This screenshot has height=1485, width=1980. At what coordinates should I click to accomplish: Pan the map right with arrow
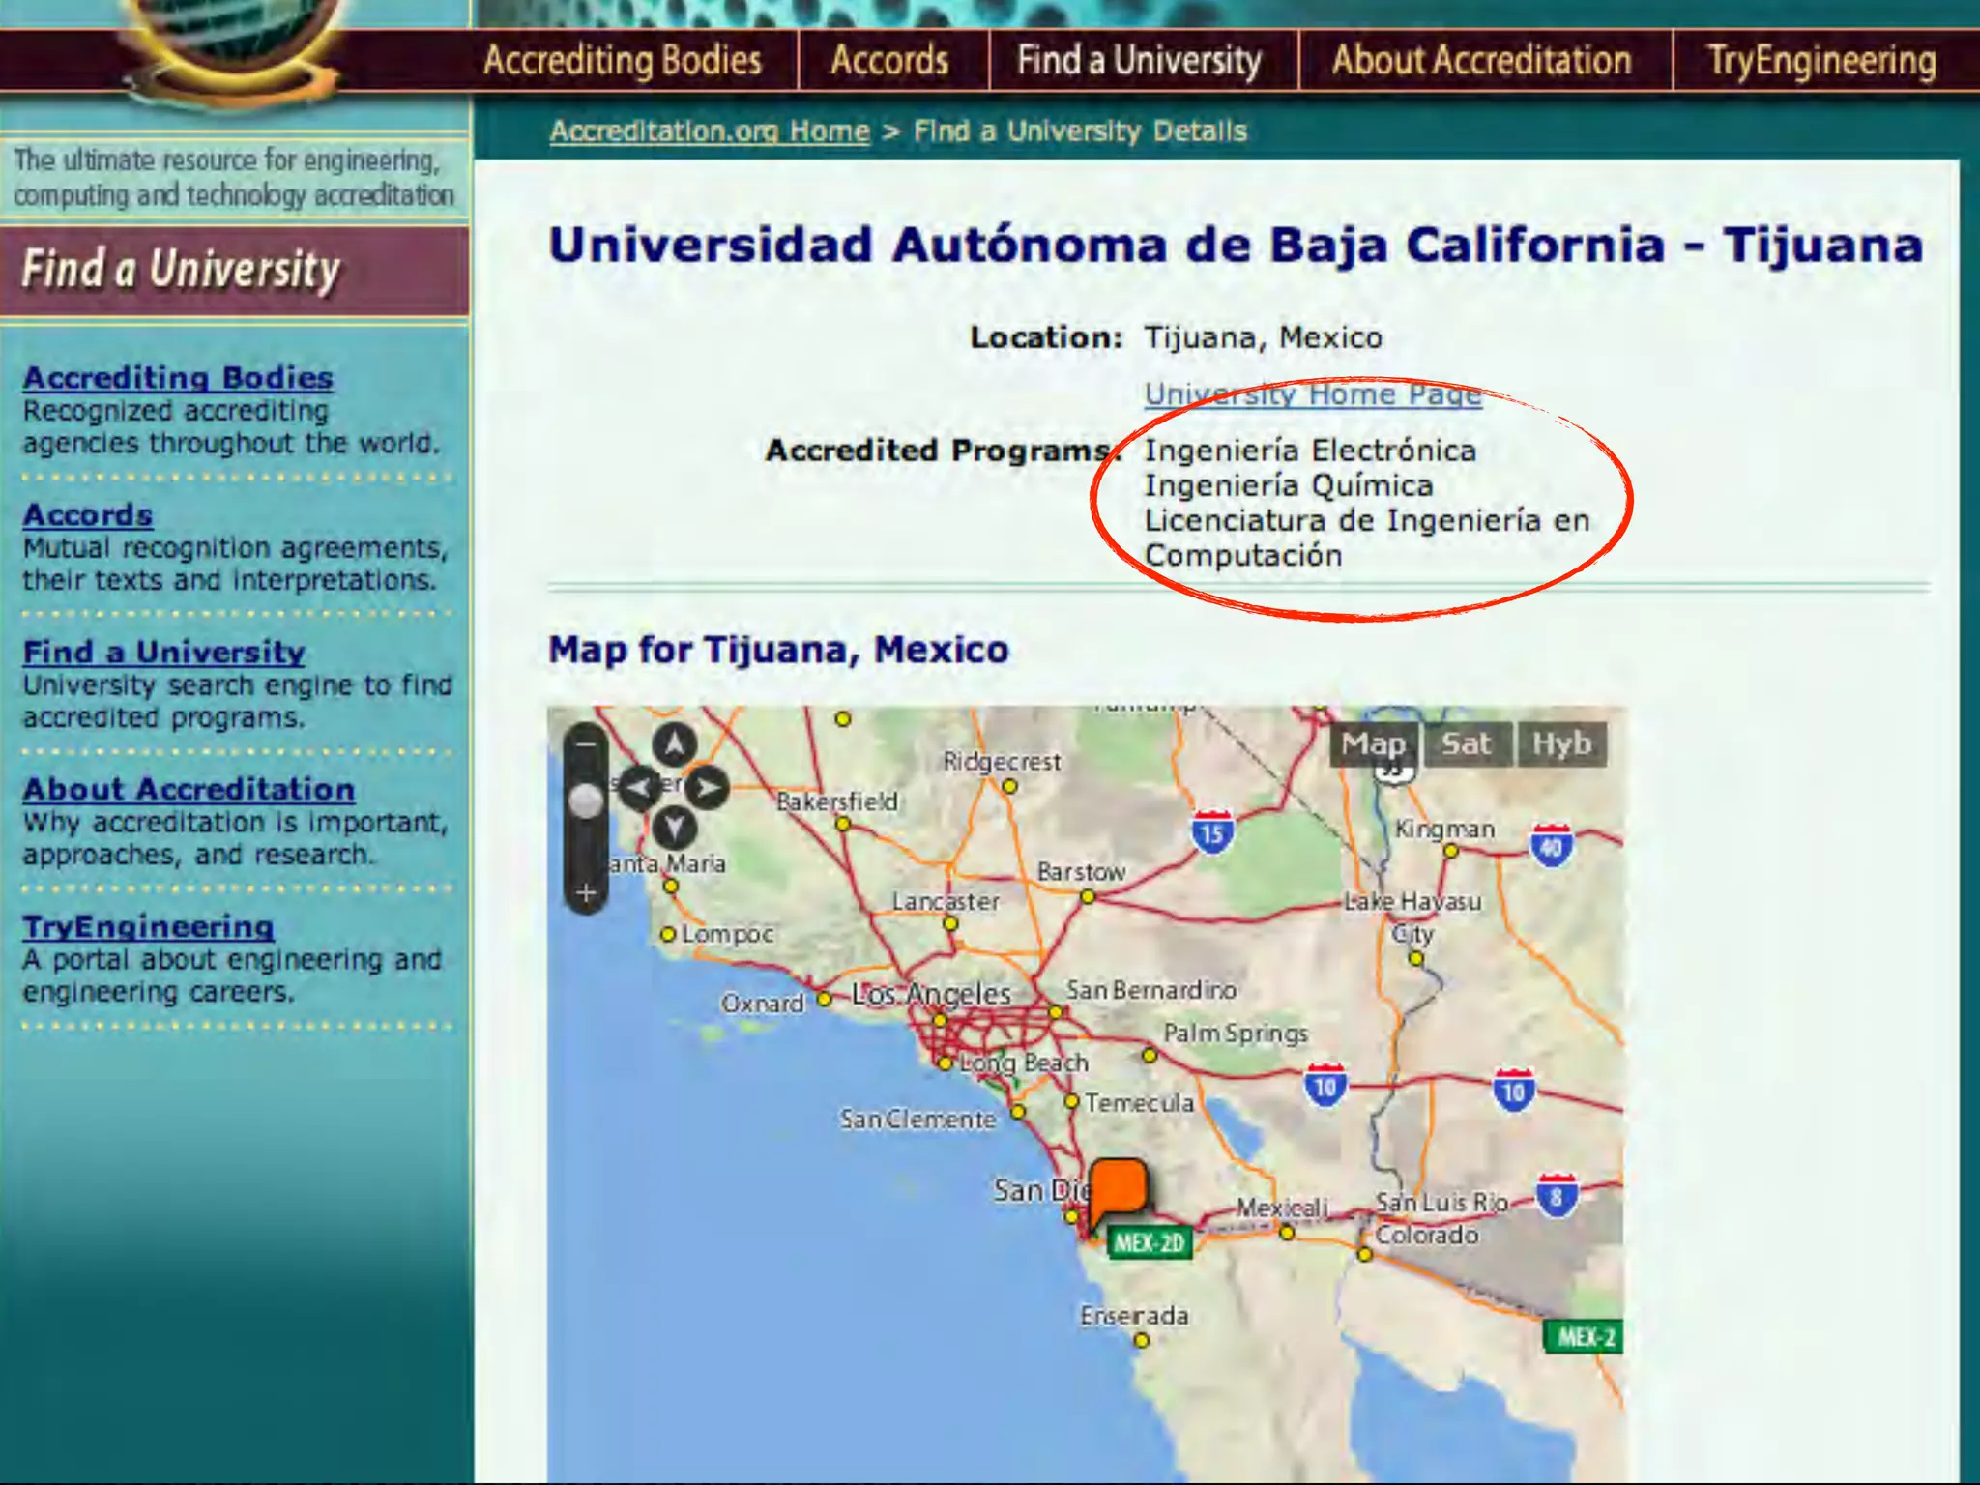[x=709, y=788]
